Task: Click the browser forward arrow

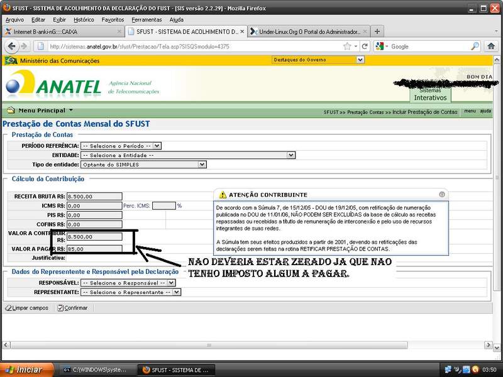Action: coord(24,46)
